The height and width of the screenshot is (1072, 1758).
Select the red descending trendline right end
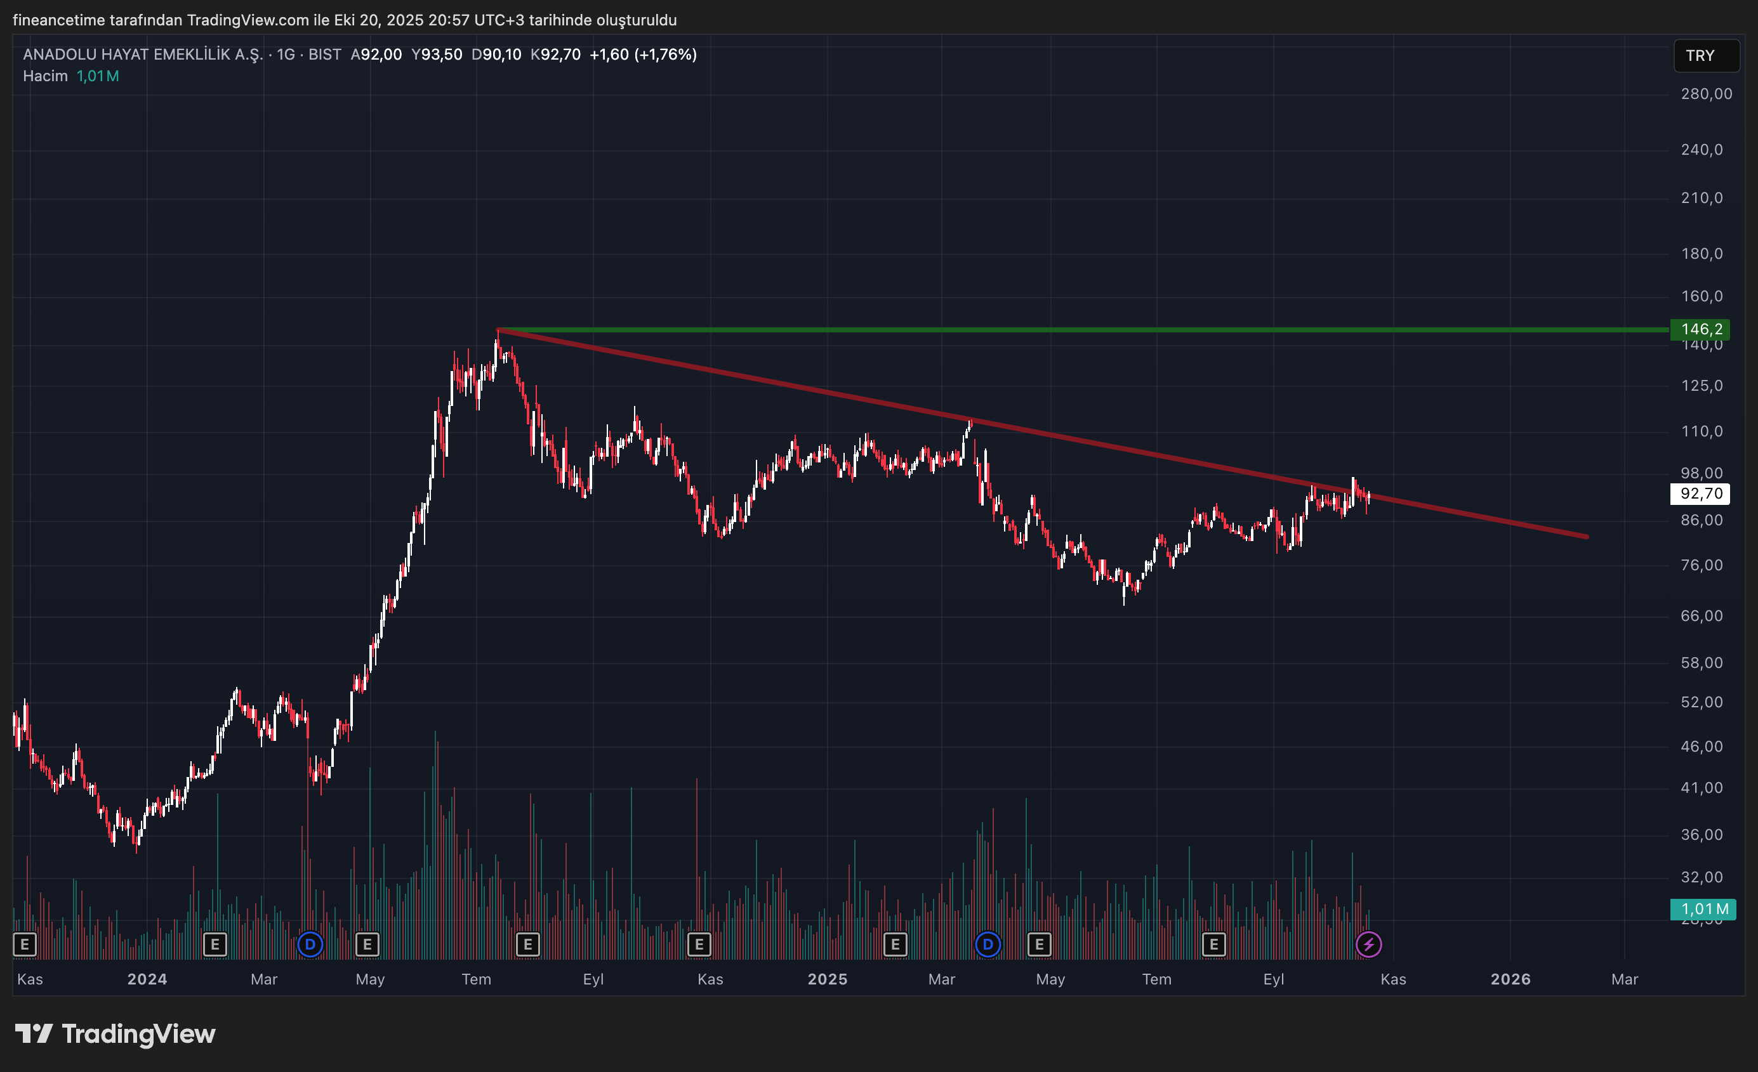tap(1587, 537)
